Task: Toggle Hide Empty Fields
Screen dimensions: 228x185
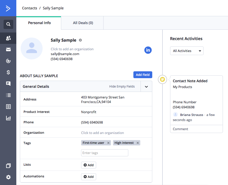Action: click(x=122, y=87)
